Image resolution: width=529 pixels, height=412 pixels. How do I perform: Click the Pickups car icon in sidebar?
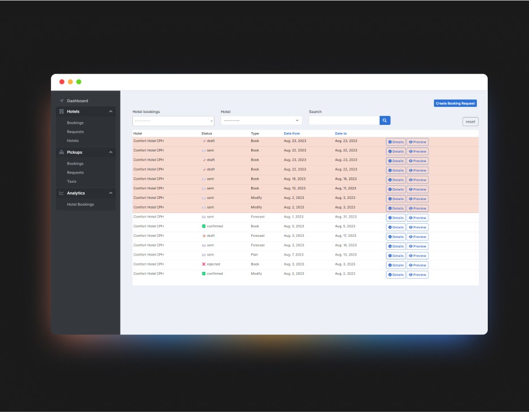coord(62,153)
